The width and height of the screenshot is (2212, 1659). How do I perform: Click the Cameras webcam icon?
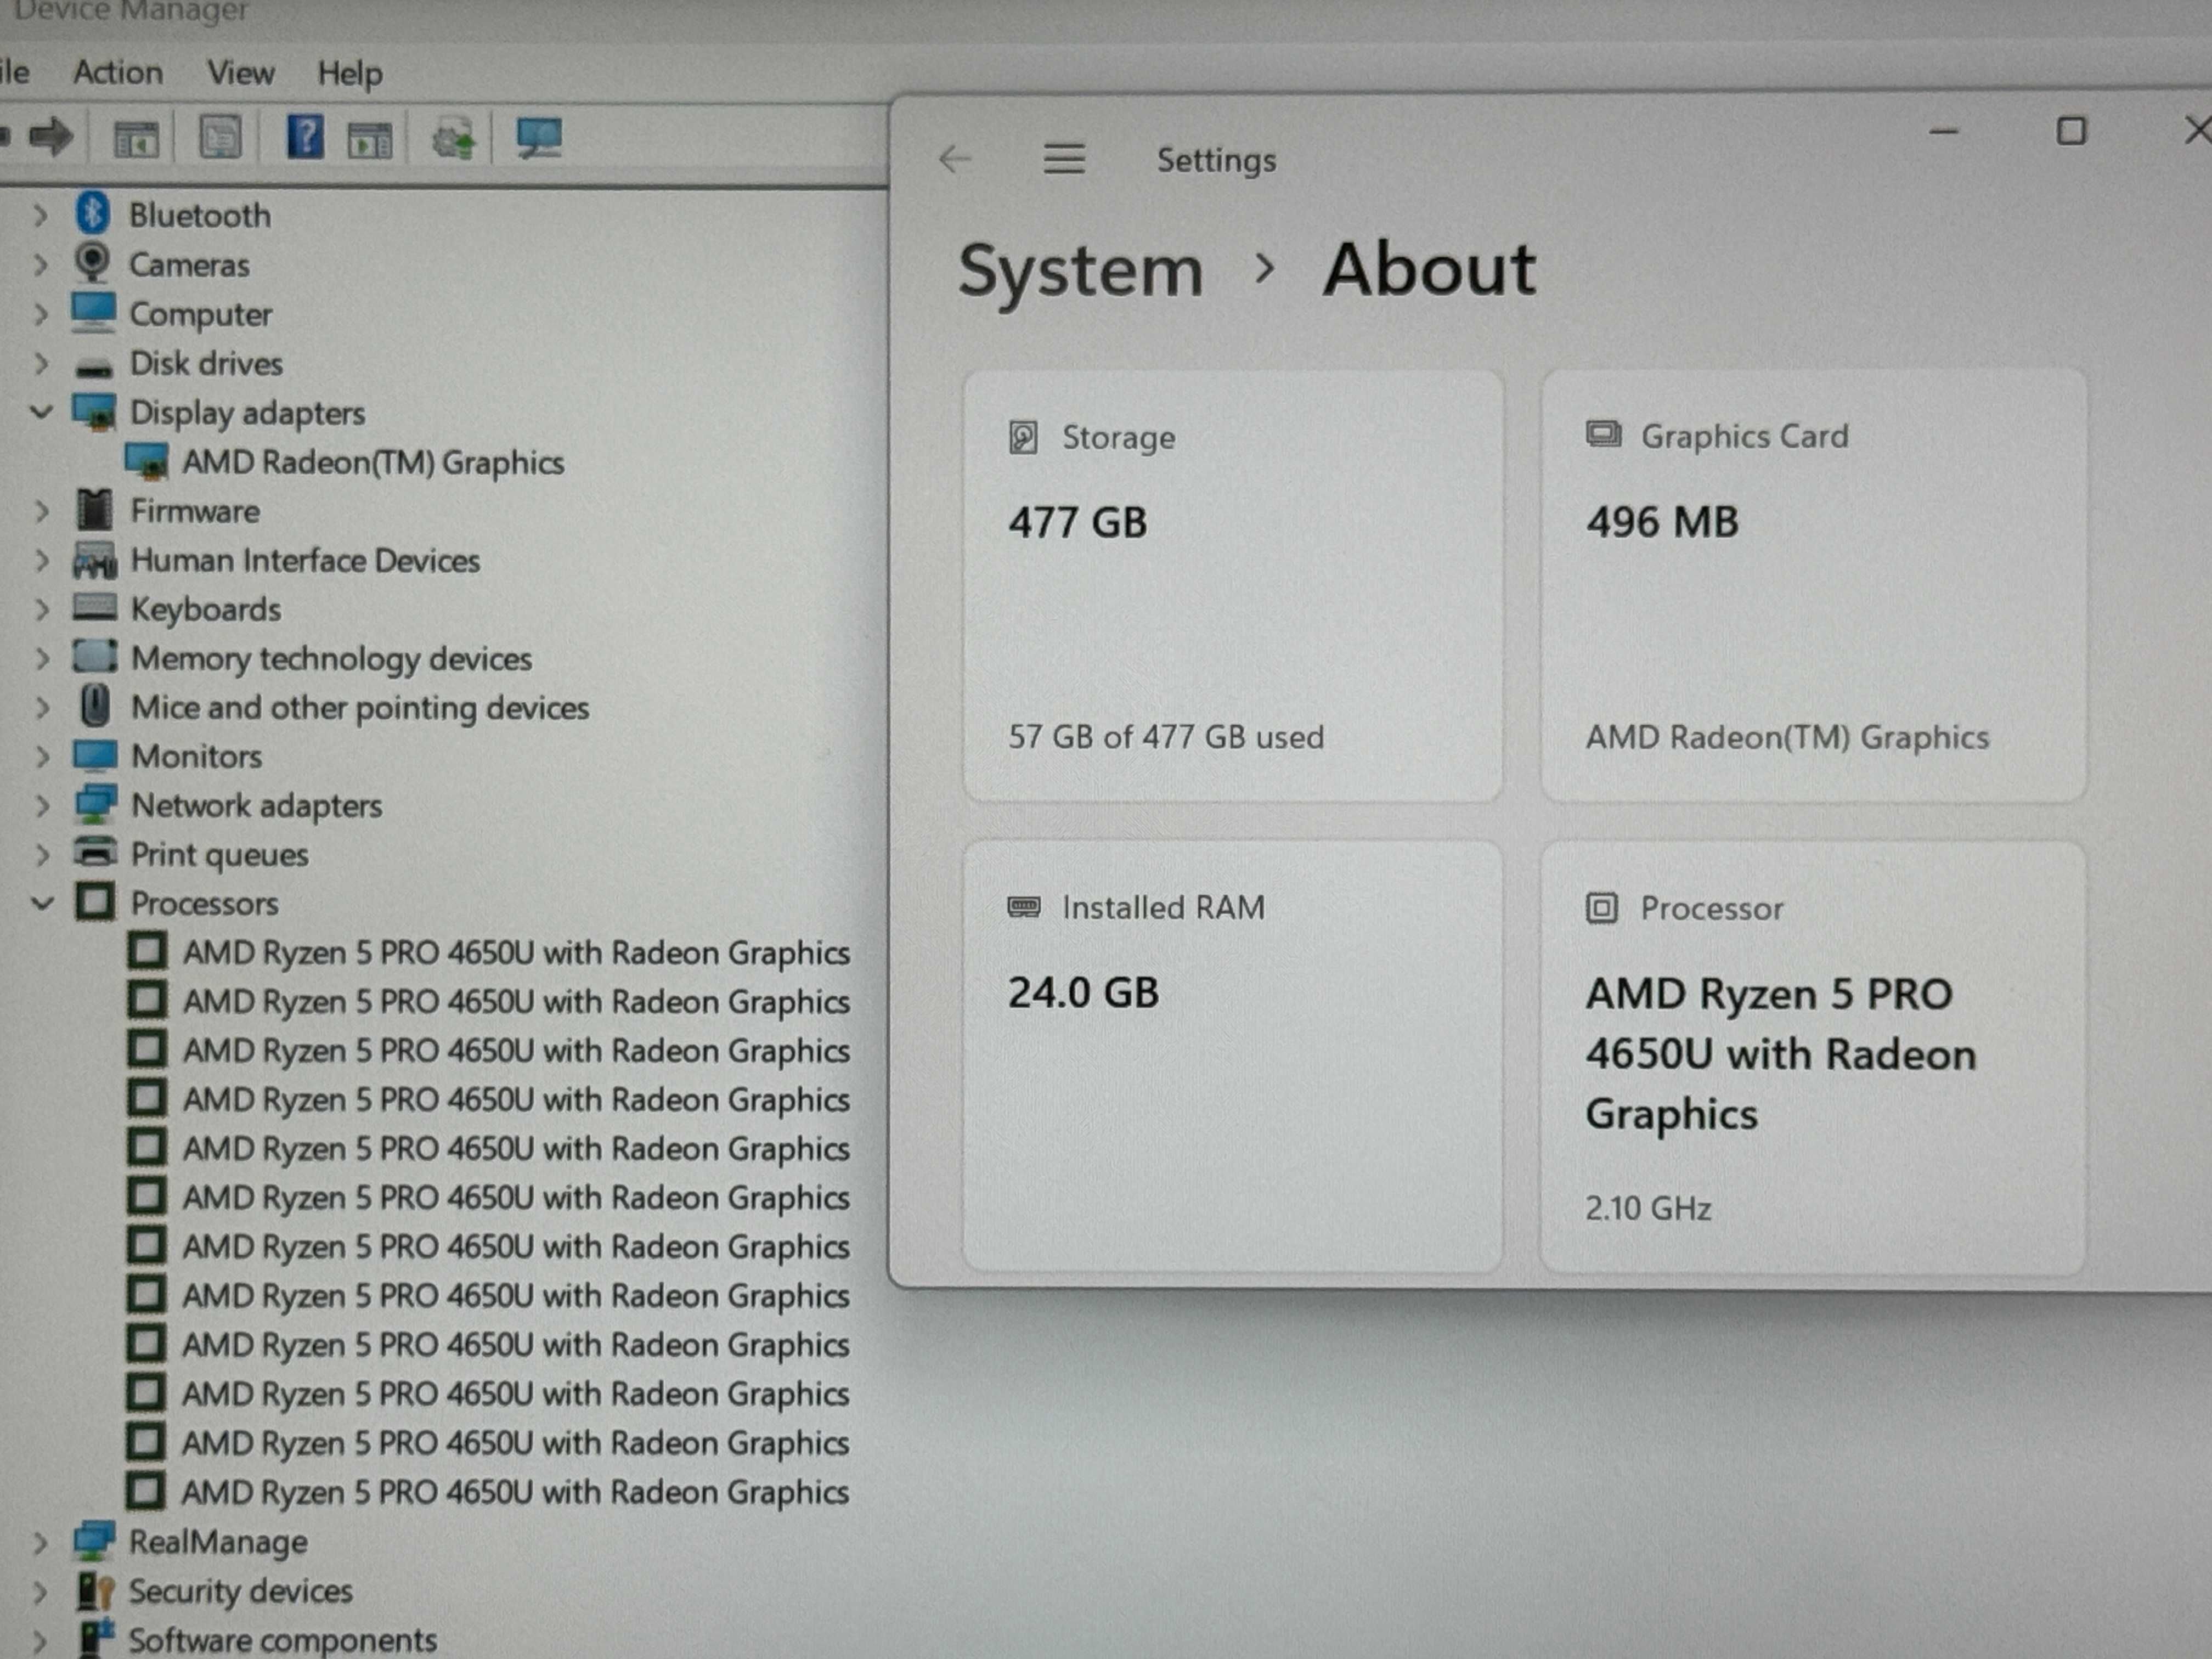click(93, 263)
